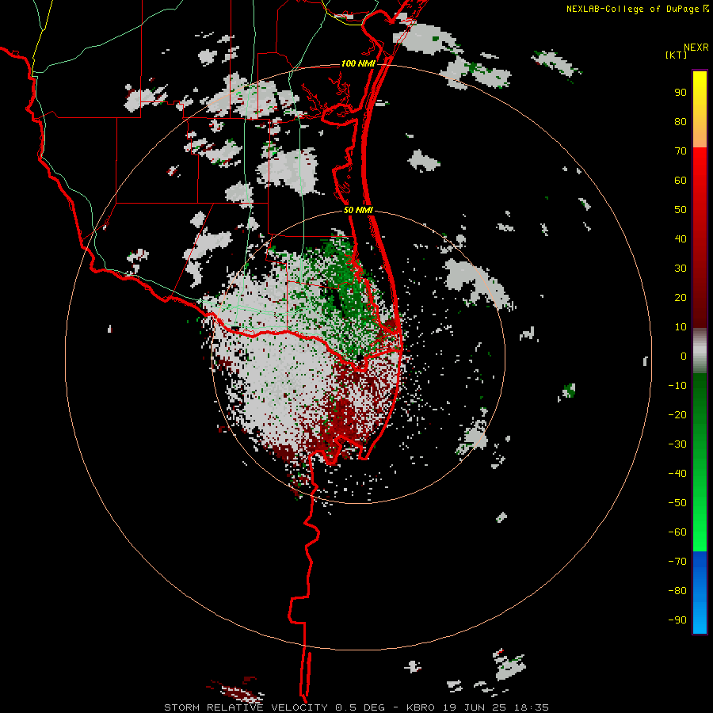Click the 10 value on the velocity scale

pos(681,327)
